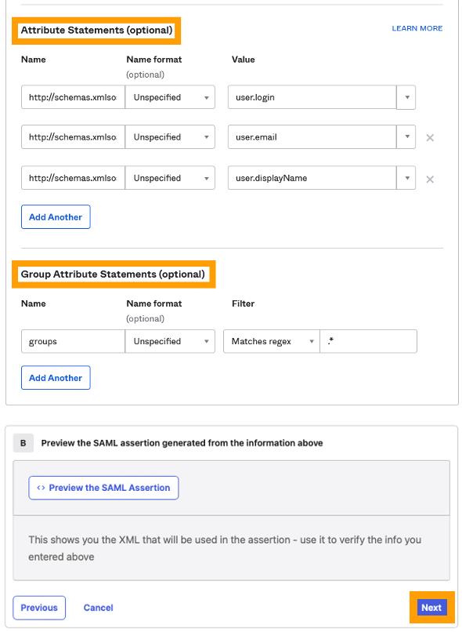Open the LEARN MORE link
Screen dimensions: 462x632
[x=417, y=28]
